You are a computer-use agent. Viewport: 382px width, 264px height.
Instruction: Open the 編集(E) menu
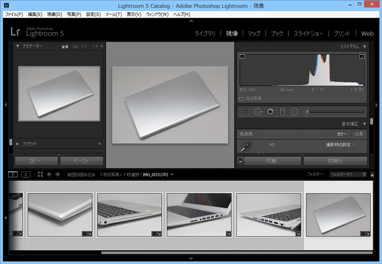pyautogui.click(x=35, y=14)
